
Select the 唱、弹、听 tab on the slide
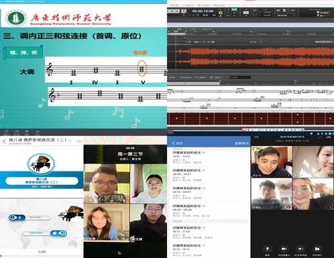pos(23,52)
